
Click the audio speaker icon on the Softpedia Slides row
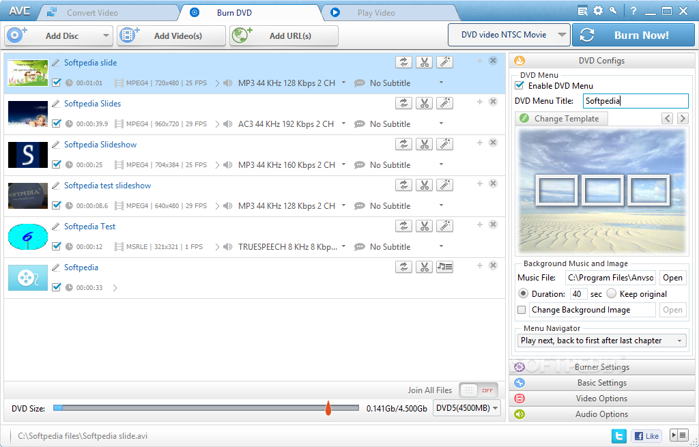point(228,124)
